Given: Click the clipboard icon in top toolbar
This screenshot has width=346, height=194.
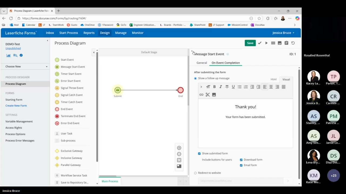Looking at the screenshot, I should (286, 43).
